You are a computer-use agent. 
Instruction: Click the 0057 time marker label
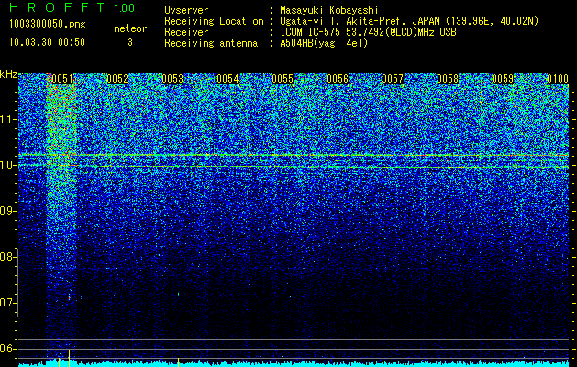pyautogui.click(x=393, y=79)
